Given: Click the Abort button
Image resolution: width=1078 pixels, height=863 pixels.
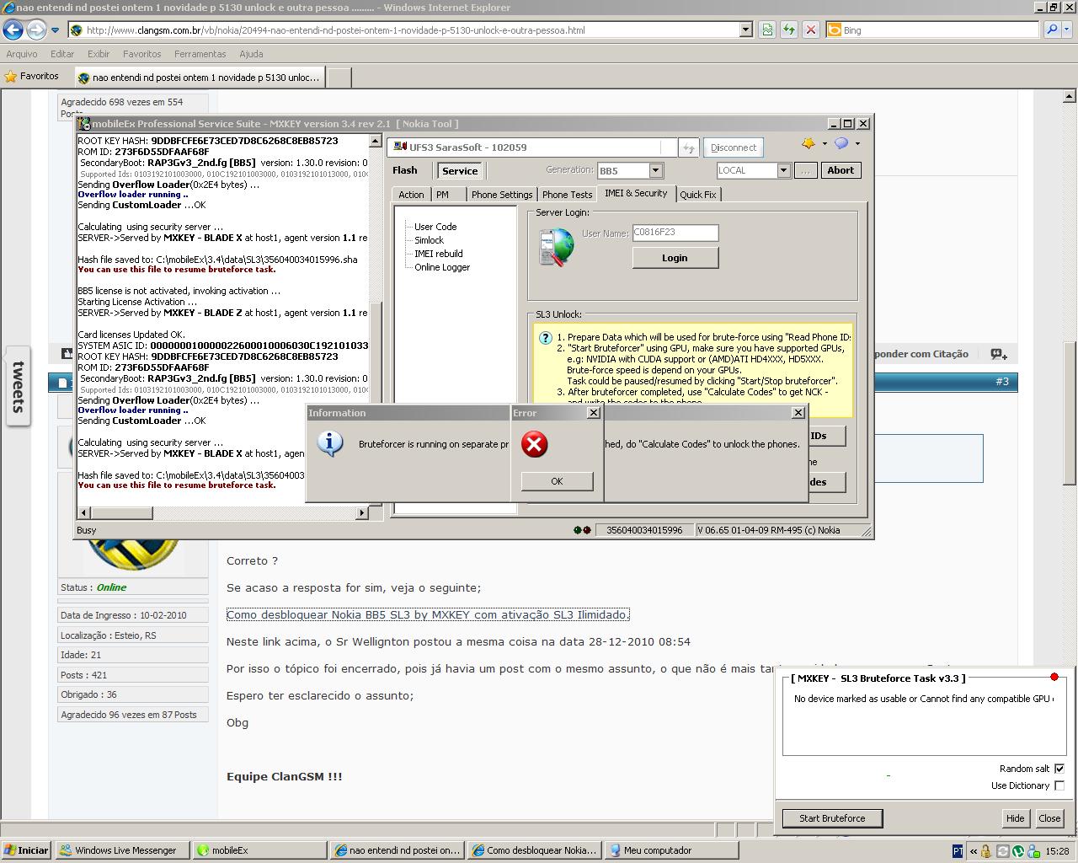Looking at the screenshot, I should (841, 170).
